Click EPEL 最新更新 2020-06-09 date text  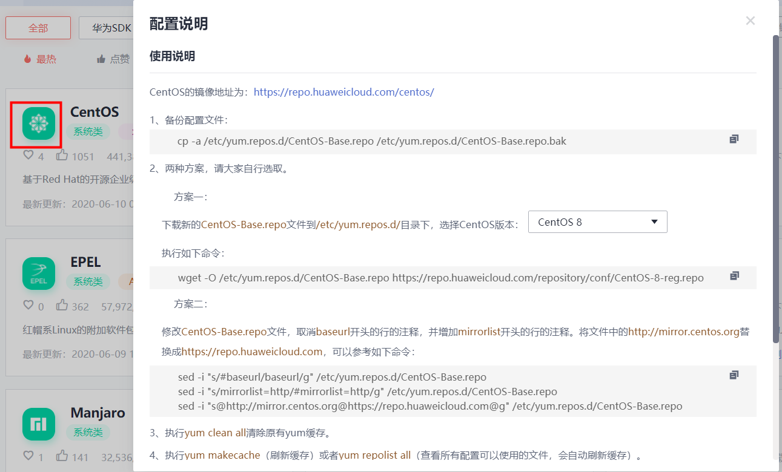tap(78, 354)
